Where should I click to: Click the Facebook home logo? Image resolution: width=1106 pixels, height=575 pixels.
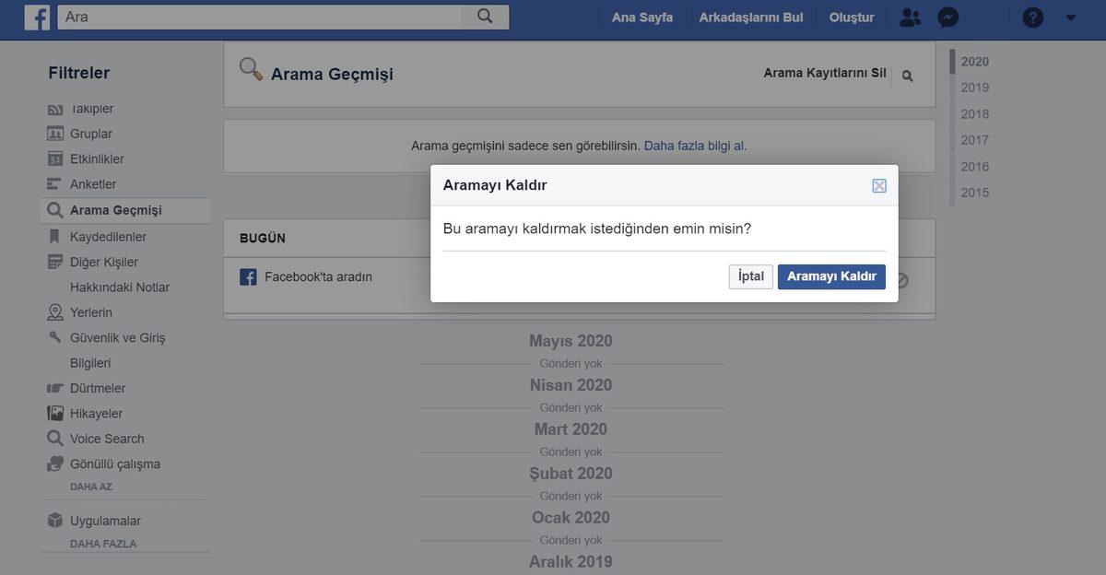click(x=36, y=16)
